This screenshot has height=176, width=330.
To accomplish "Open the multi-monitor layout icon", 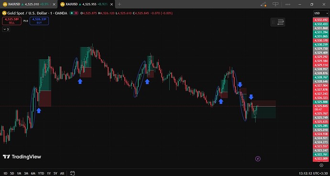I will 275,4.
